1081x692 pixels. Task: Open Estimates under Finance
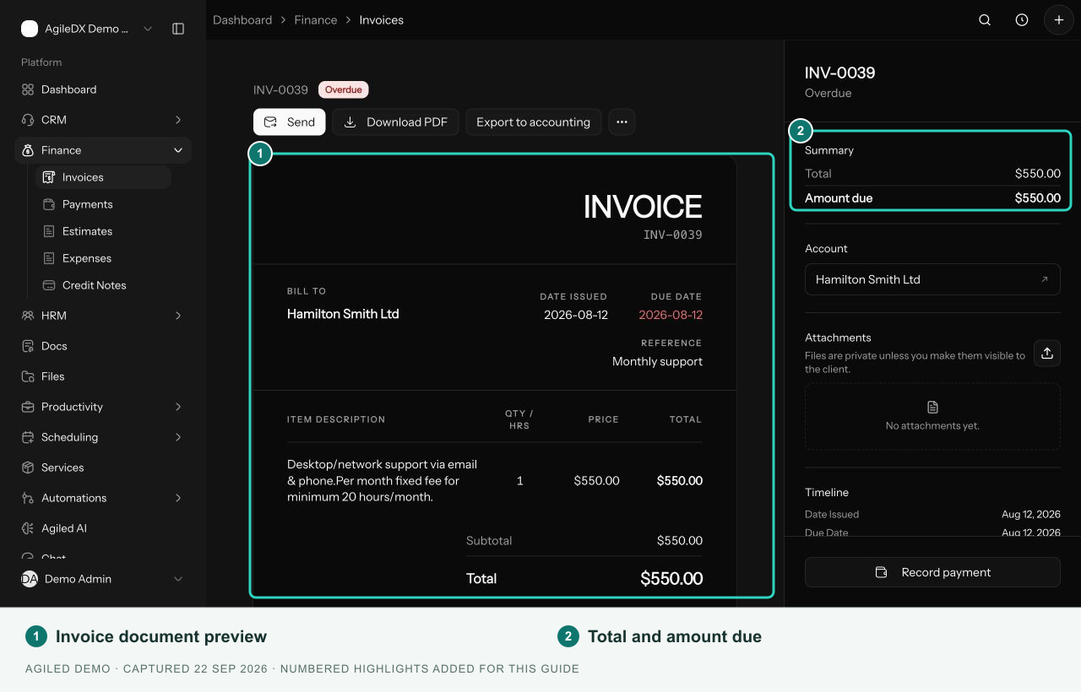[103, 231]
